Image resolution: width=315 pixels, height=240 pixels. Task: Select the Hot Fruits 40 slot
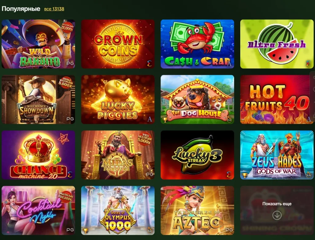(277, 99)
